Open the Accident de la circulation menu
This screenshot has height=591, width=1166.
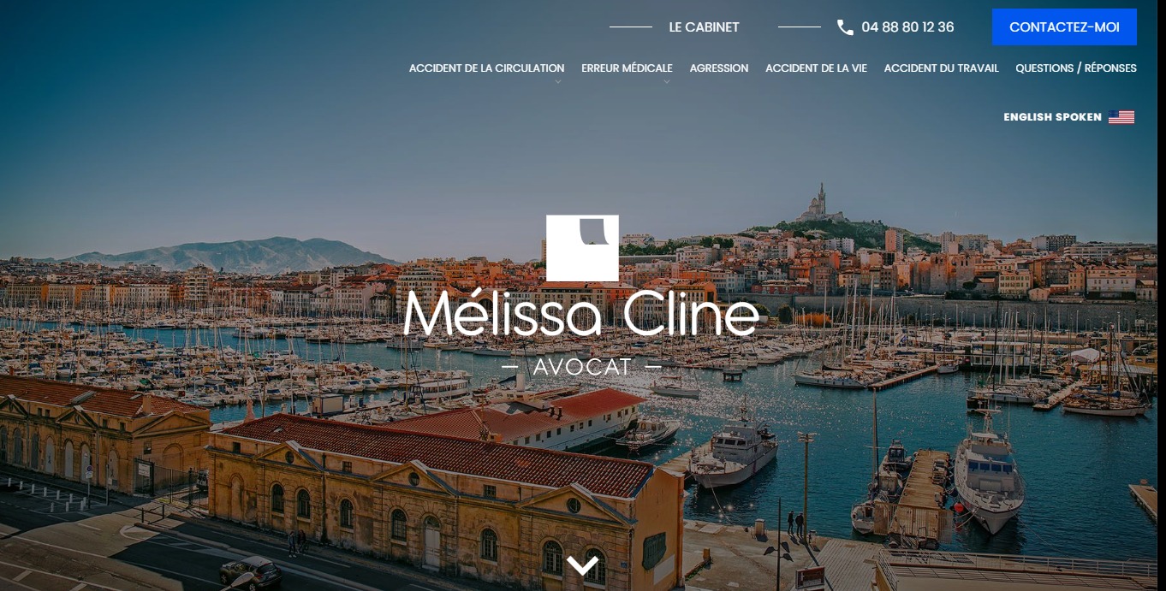(486, 68)
